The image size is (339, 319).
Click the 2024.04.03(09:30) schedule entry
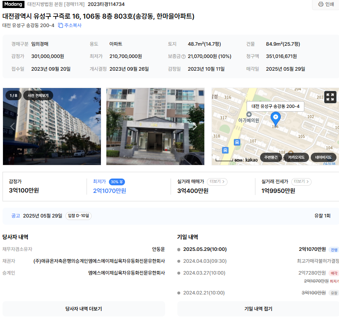point(205,261)
